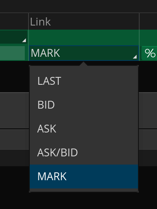Click the gray panel right of the ASK option
The width and height of the screenshot is (157, 209).
coord(148,110)
